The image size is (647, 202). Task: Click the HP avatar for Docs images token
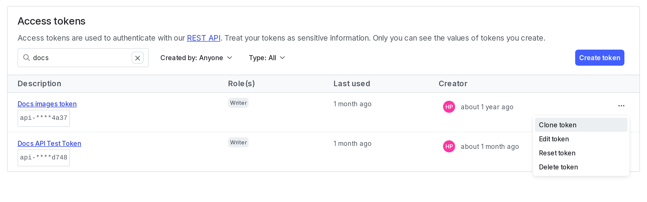[449, 107]
